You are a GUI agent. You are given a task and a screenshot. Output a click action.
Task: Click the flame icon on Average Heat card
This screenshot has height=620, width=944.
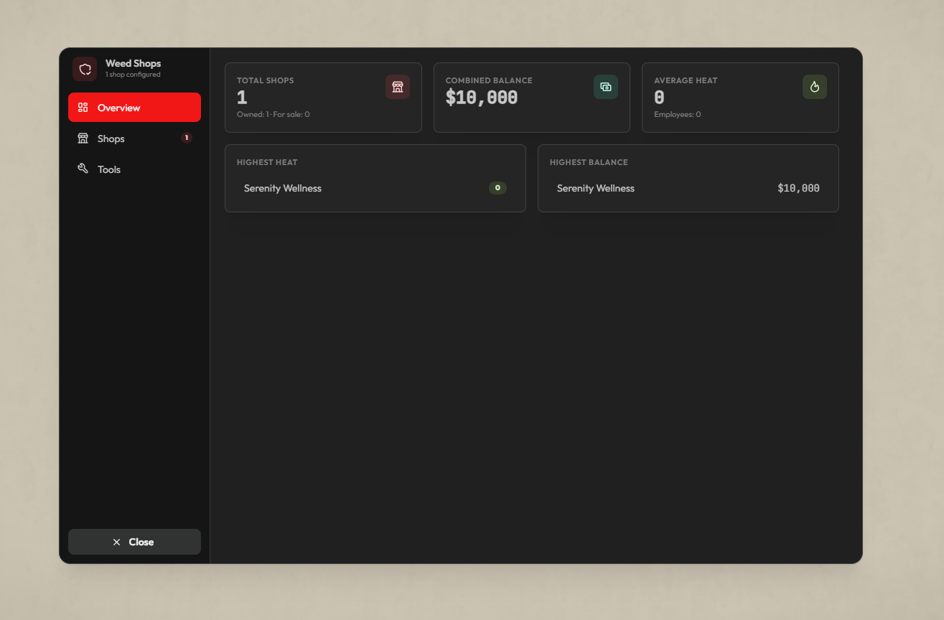pos(815,87)
